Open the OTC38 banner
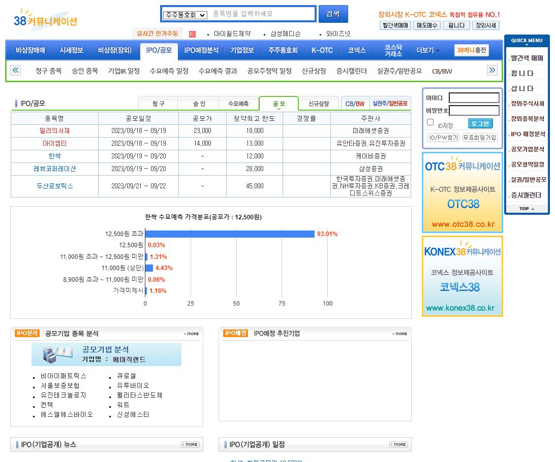555x462 pixels. pyautogui.click(x=462, y=192)
